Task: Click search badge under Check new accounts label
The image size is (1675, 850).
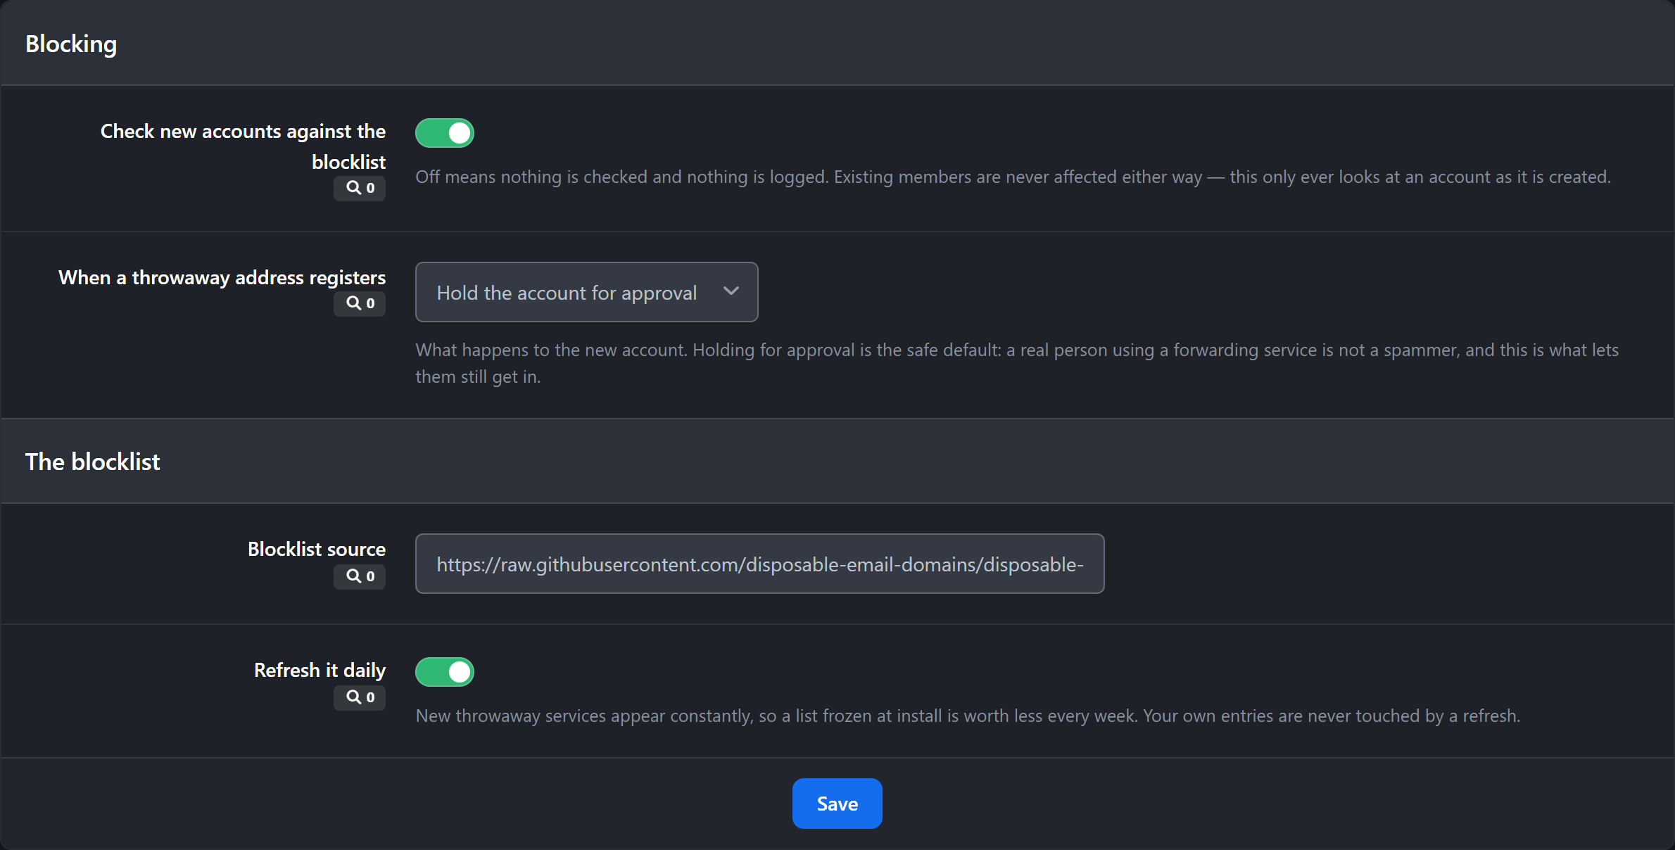Action: (x=360, y=188)
